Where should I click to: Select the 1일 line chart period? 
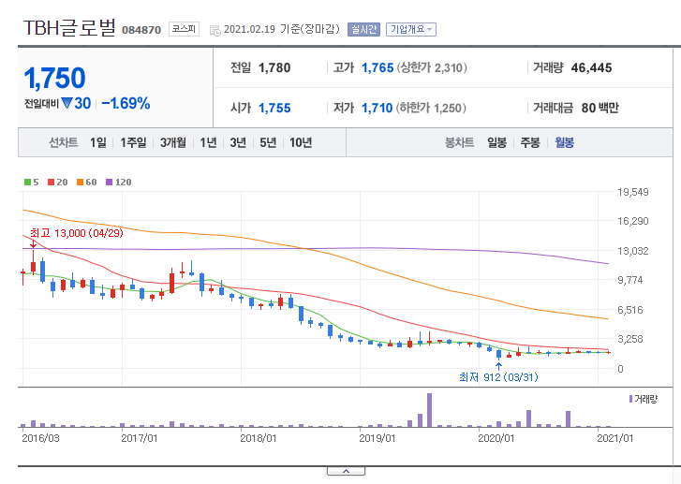[98, 142]
